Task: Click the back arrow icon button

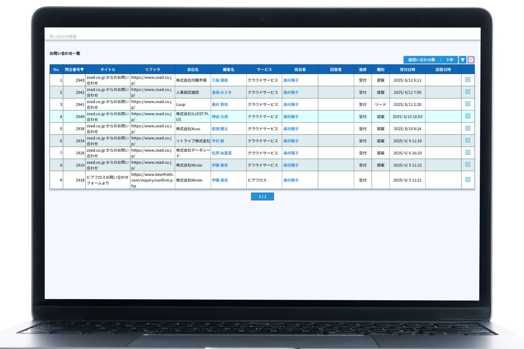Action: point(471,60)
